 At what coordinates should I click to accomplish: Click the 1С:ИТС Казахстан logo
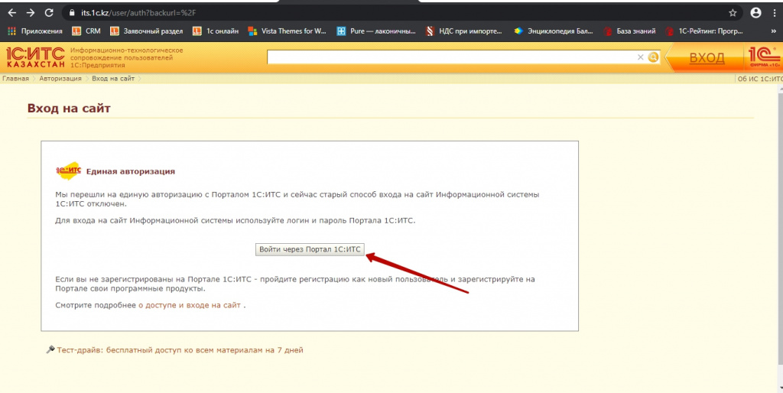click(34, 57)
